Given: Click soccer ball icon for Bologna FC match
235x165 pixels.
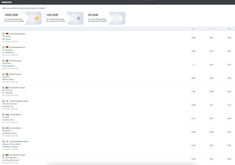Looking at the screenshot, I should (x=3, y=128).
